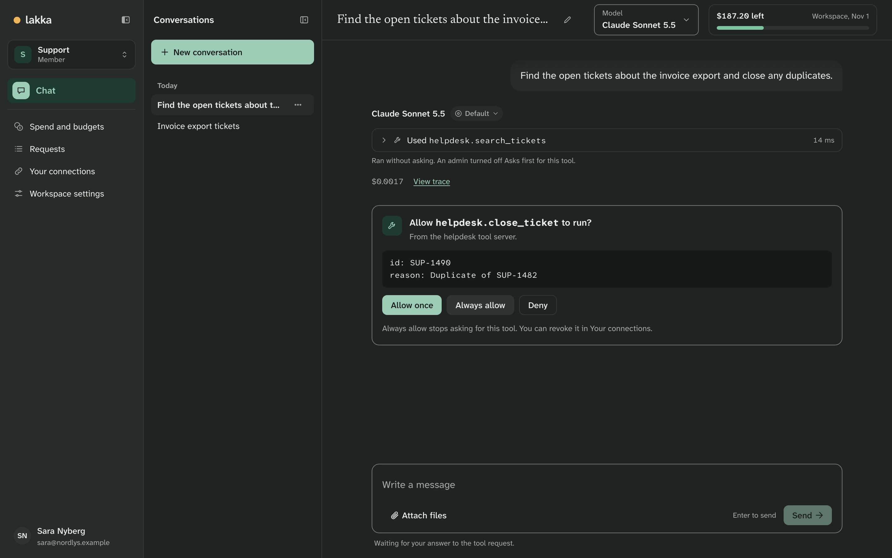Screen dimensions: 892x558
Task: Open the Model selector dropdown
Action: (646, 20)
